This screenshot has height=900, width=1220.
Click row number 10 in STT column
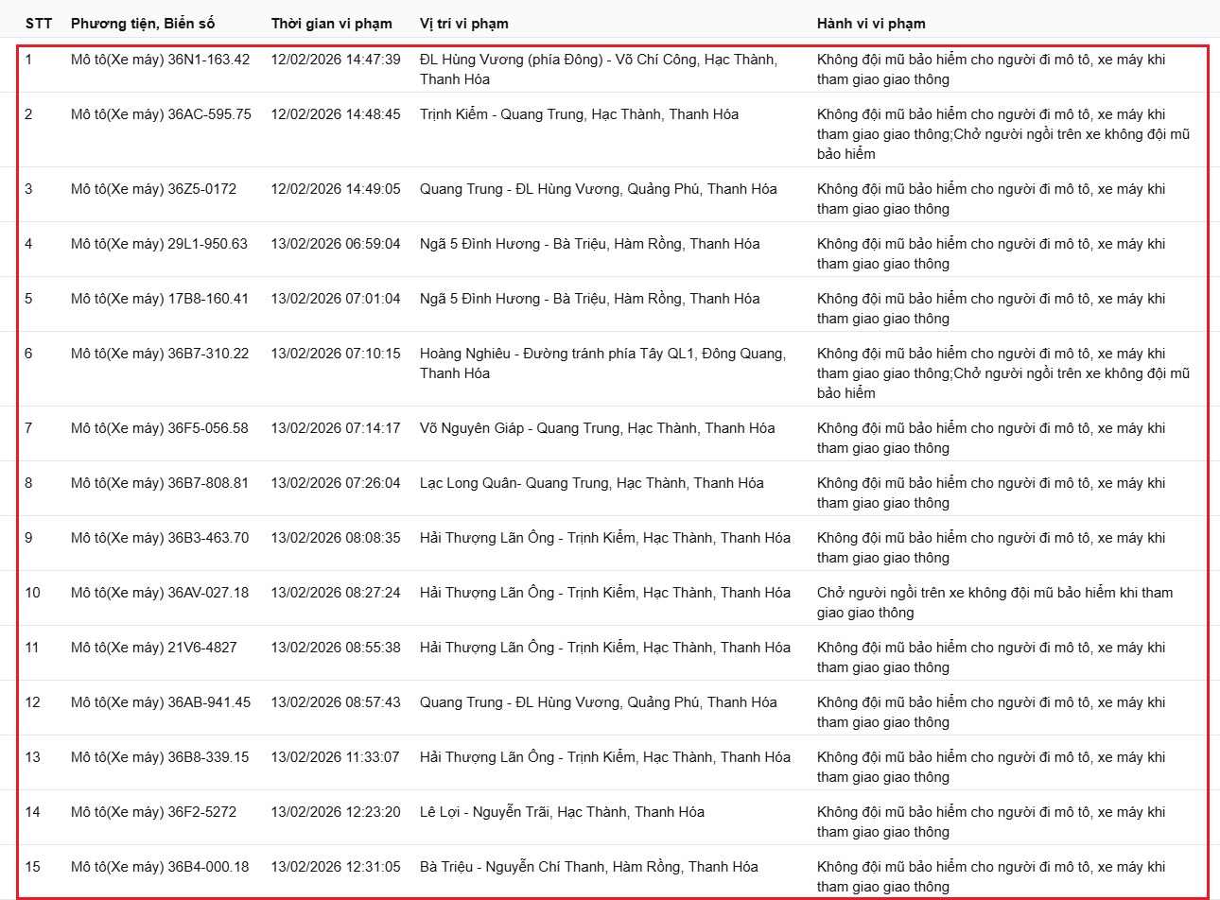tap(33, 593)
